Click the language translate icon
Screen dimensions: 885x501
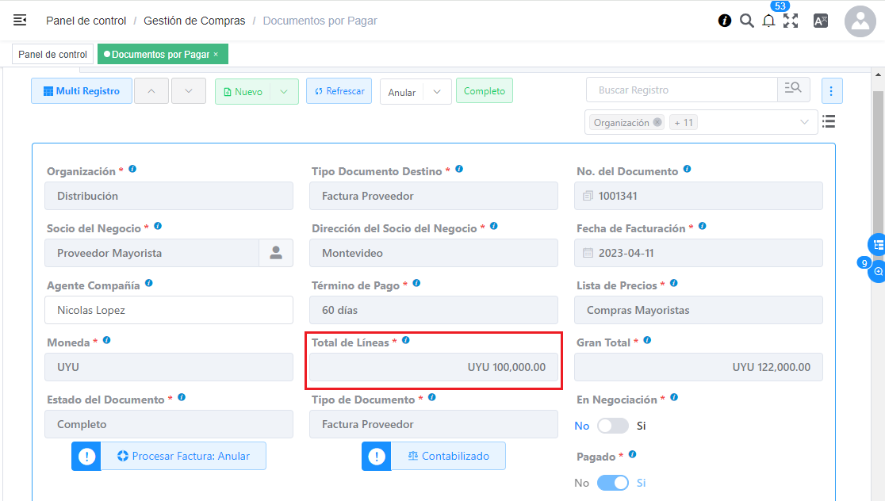[821, 21]
